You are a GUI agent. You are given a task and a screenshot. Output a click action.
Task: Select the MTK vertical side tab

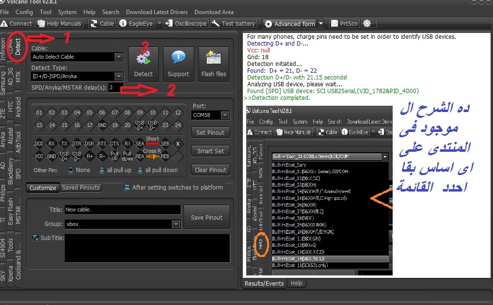tap(17, 77)
